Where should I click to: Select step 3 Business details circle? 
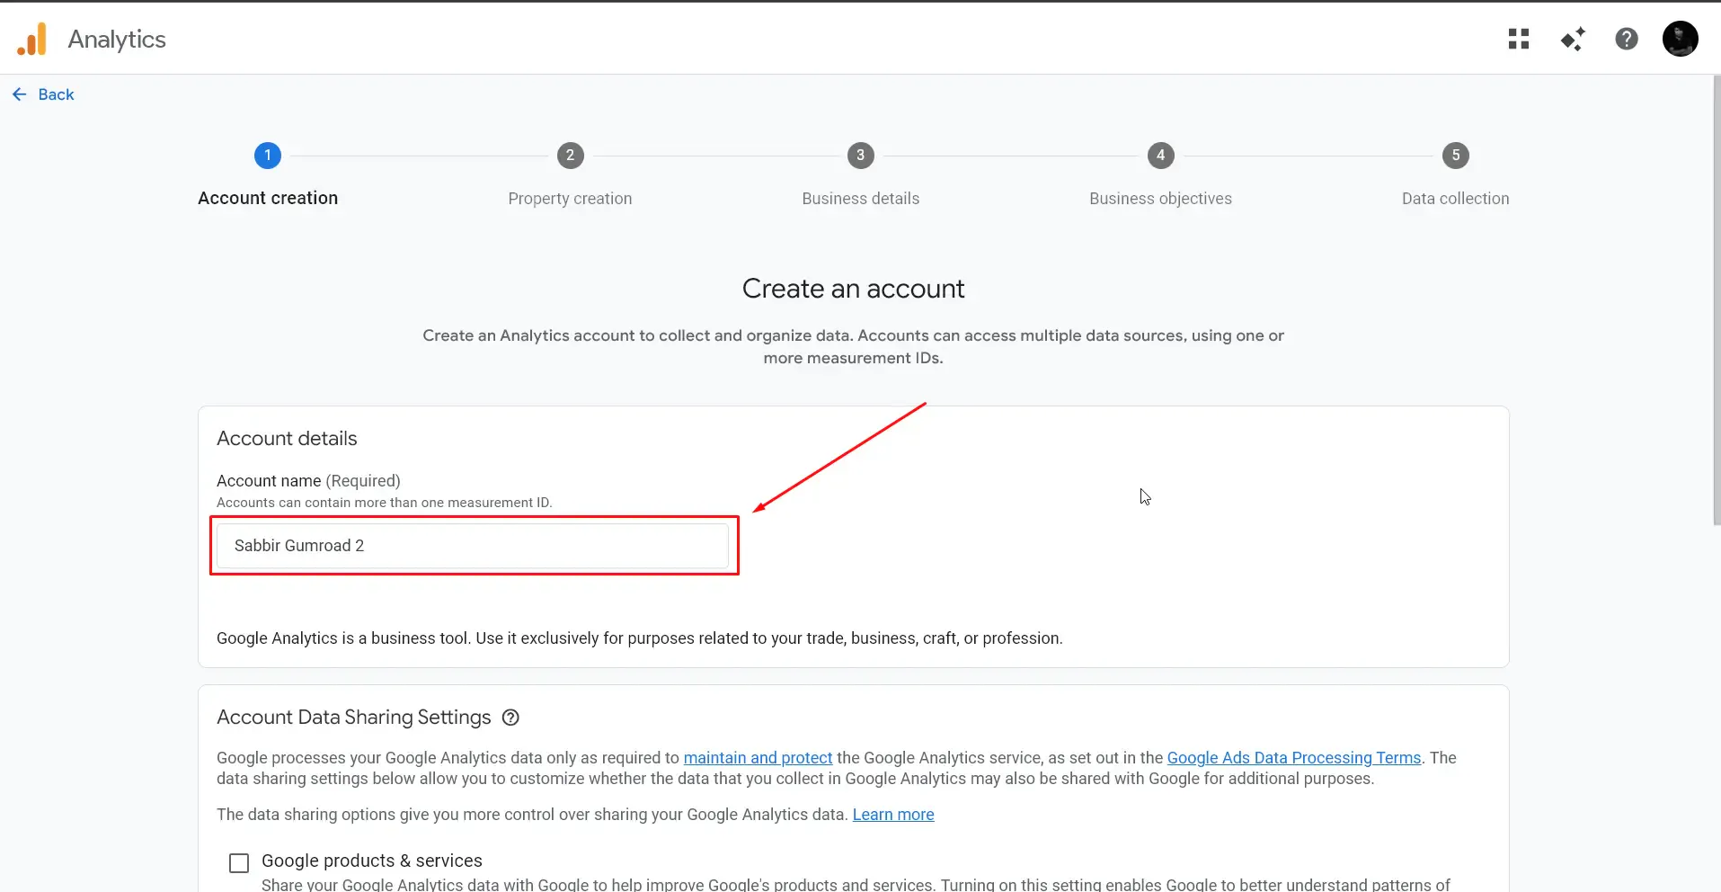tap(861, 156)
